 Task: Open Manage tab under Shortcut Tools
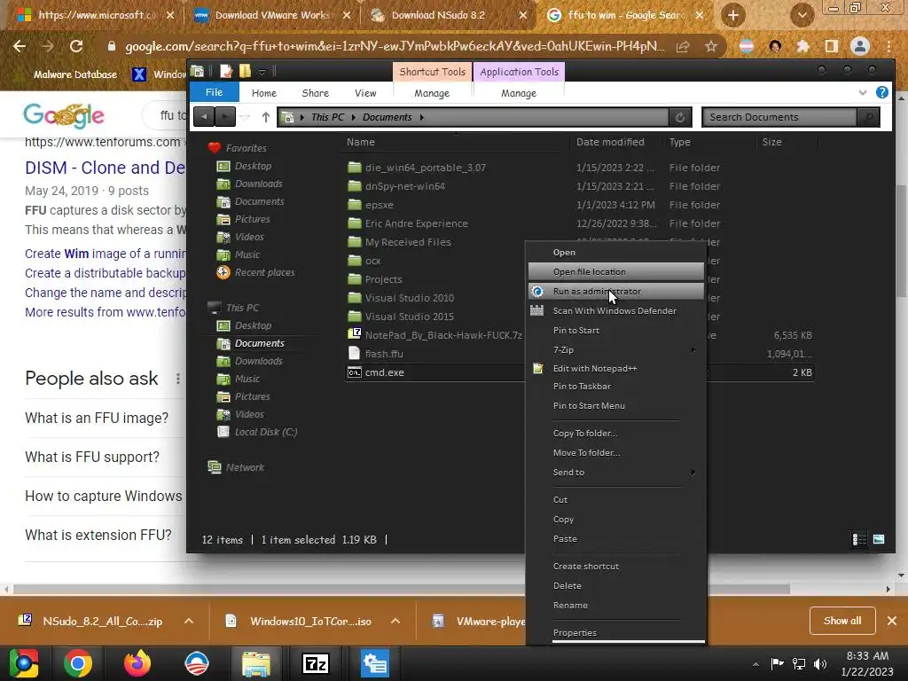432,93
